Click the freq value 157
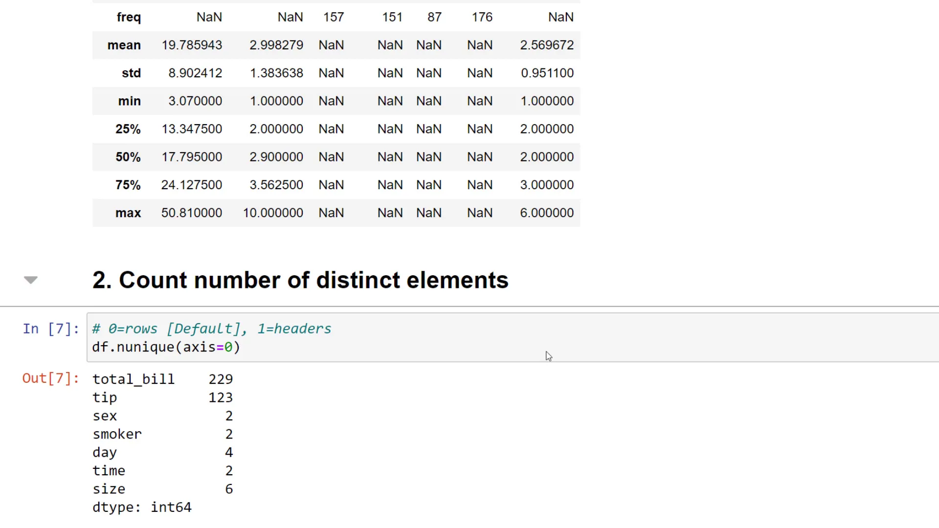This screenshot has height=528, width=939. point(333,17)
